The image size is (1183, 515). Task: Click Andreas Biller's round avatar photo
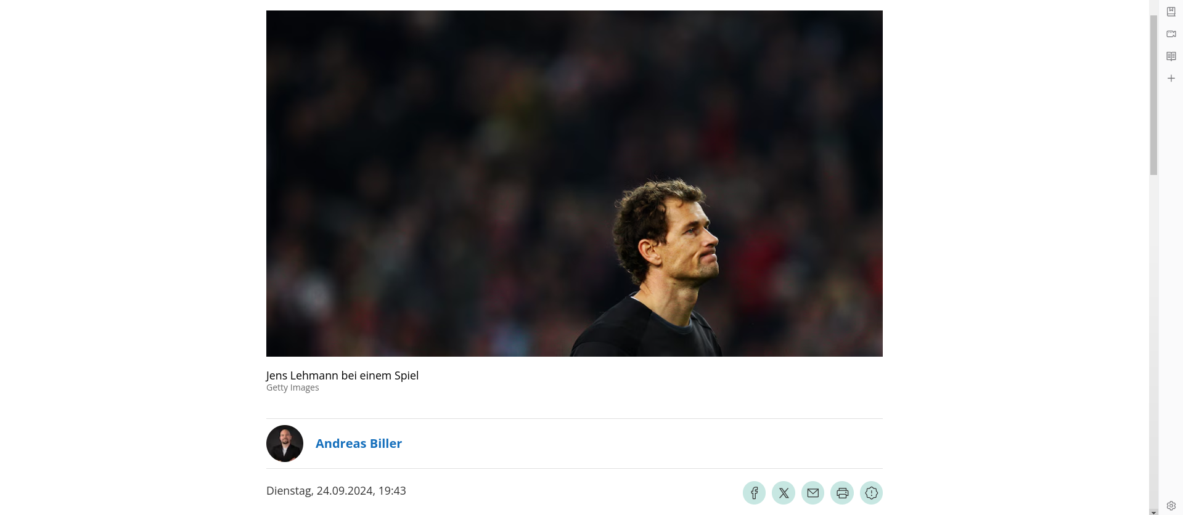[285, 444]
